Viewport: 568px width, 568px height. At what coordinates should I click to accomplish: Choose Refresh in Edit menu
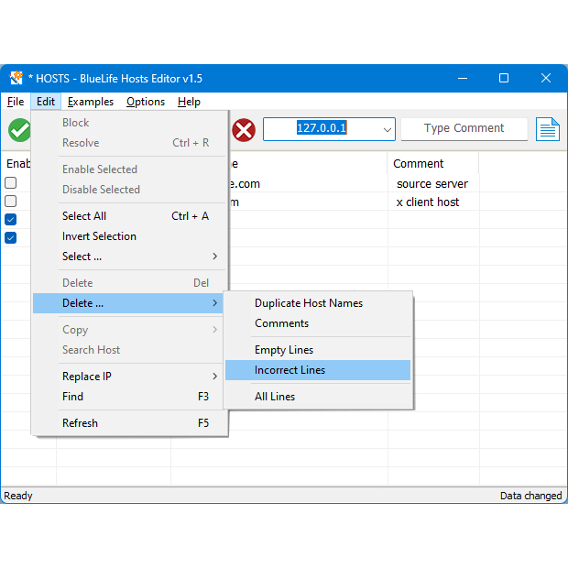click(x=129, y=423)
